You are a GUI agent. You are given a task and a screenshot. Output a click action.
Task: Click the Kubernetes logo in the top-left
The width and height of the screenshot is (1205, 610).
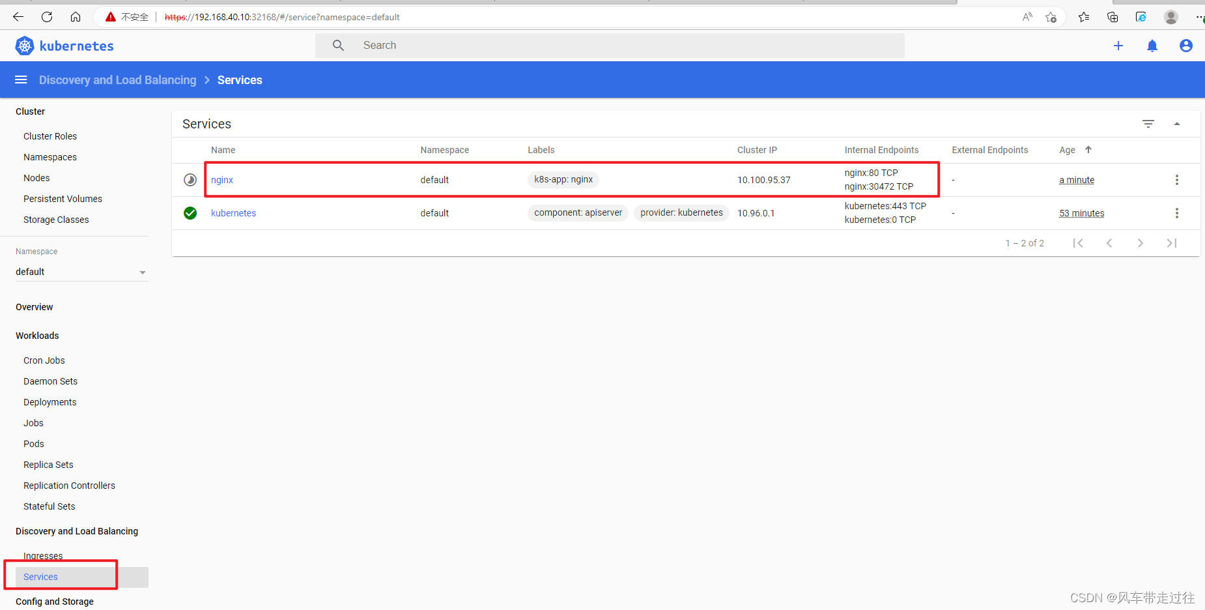pyautogui.click(x=24, y=46)
